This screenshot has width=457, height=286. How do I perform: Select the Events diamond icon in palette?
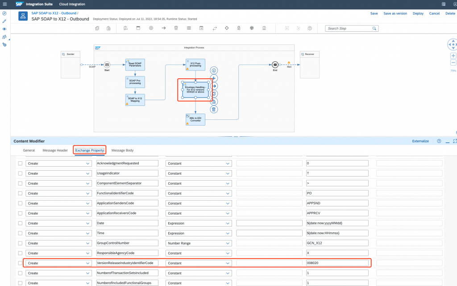tap(227, 28)
